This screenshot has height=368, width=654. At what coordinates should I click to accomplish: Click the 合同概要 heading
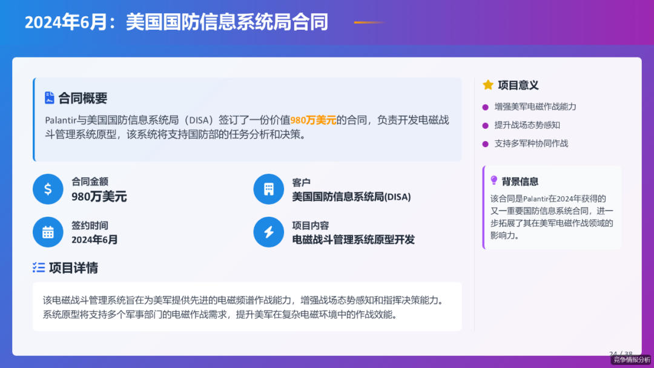(x=82, y=98)
